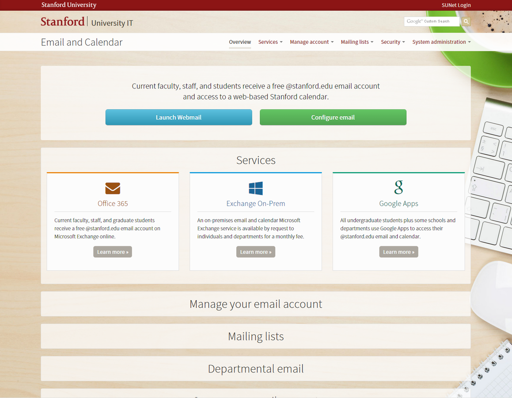Click the Stanford logo in header
Screen dimensions: 512x398
[63, 22]
